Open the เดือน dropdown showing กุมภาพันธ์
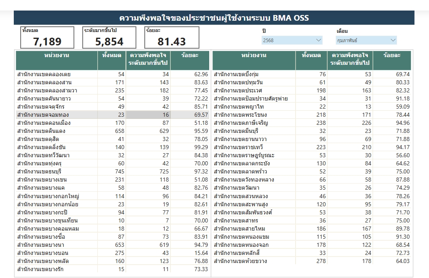 coord(366,40)
